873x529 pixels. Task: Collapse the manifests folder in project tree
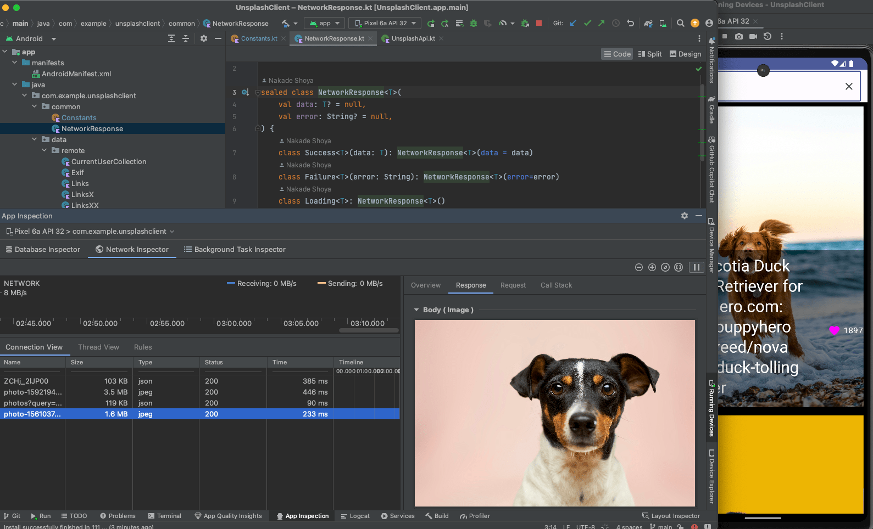[x=15, y=63]
